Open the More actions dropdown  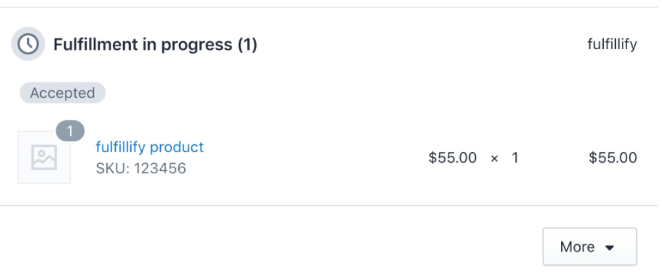[x=589, y=246]
